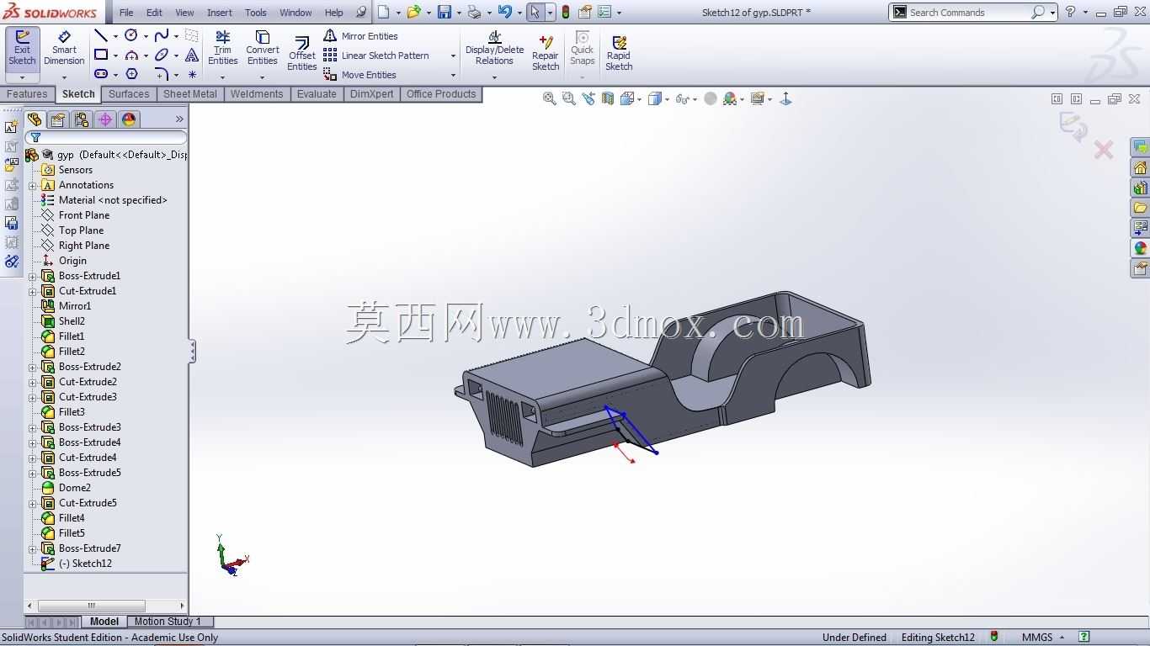Expand the Boss-Extrude7 feature node
This screenshot has height=646, width=1150.
click(x=33, y=549)
